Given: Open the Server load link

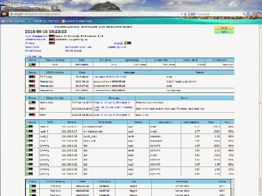Looking at the screenshot, I should (x=32, y=47).
